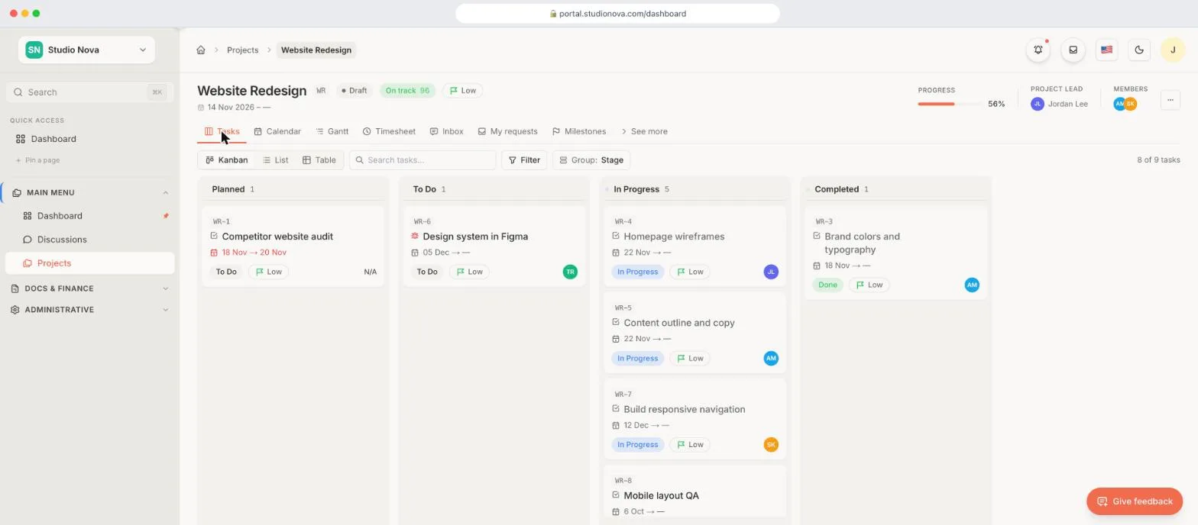Click Jordan Lee project lead avatar
Image resolution: width=1198 pixels, height=525 pixels.
[1038, 104]
